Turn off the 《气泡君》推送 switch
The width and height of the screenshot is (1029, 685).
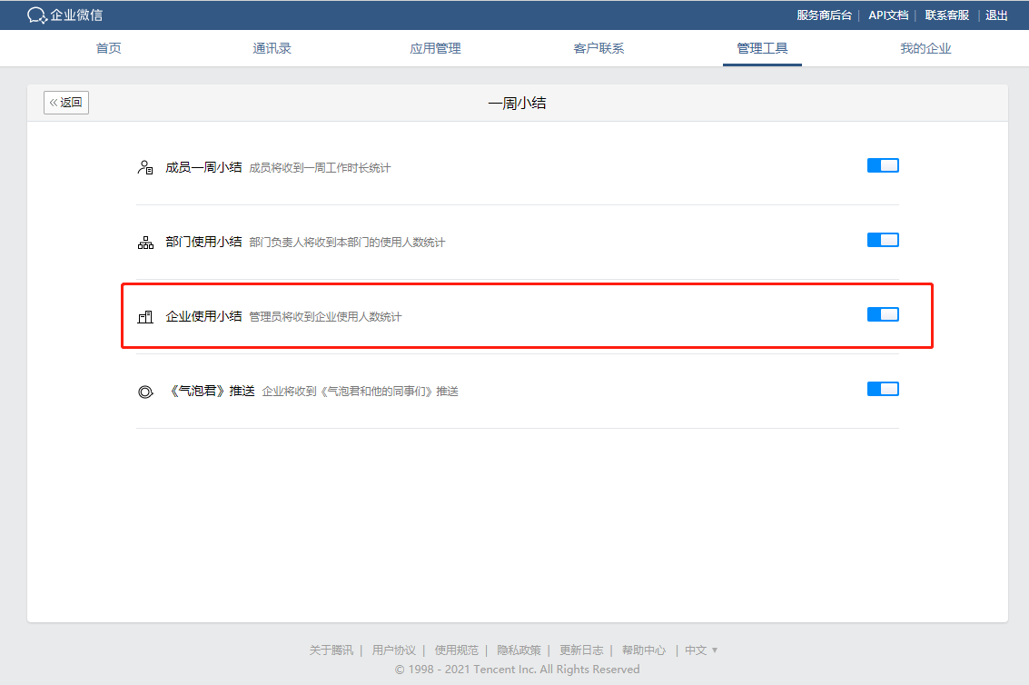tap(883, 389)
